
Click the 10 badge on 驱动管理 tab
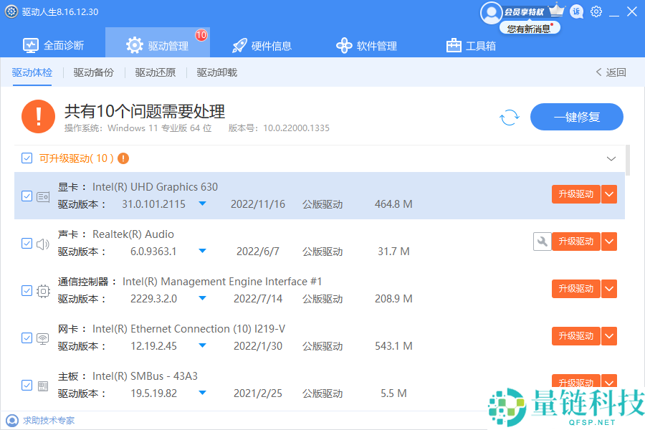coord(201,35)
